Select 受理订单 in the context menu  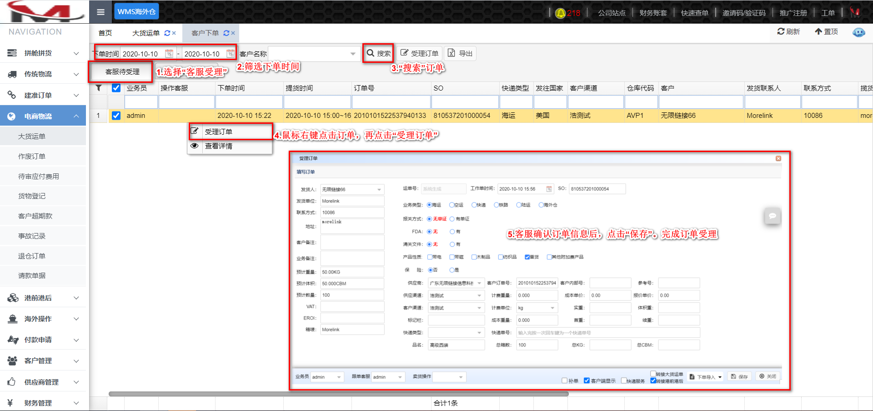coord(230,132)
